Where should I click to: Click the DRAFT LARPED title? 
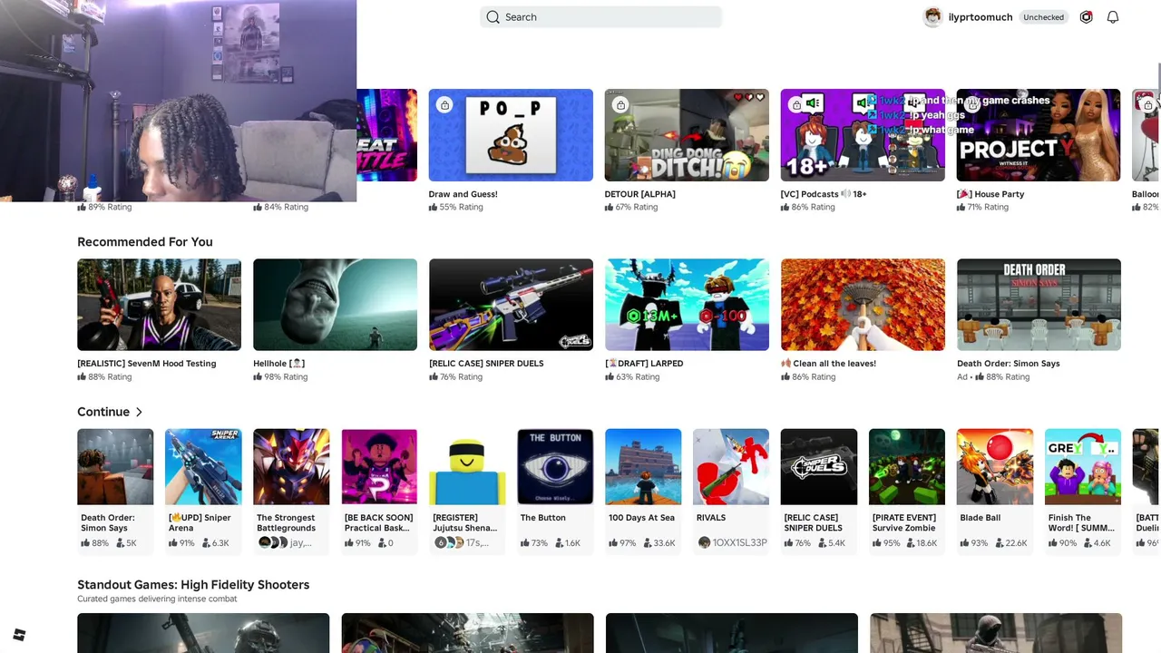point(644,364)
